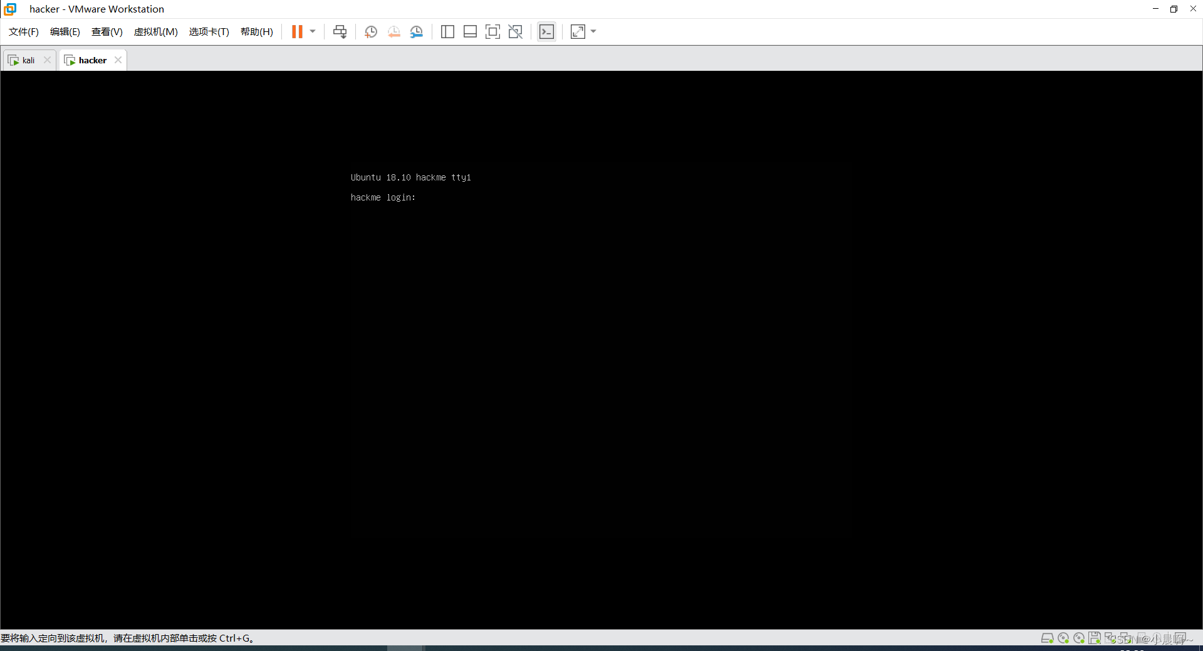Switch to Unity mode icon
The width and height of the screenshot is (1203, 651).
[515, 32]
